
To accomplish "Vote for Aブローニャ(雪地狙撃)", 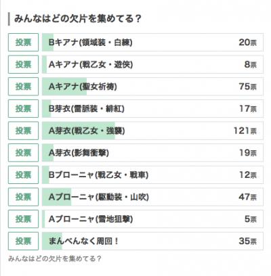I will 23,219.
